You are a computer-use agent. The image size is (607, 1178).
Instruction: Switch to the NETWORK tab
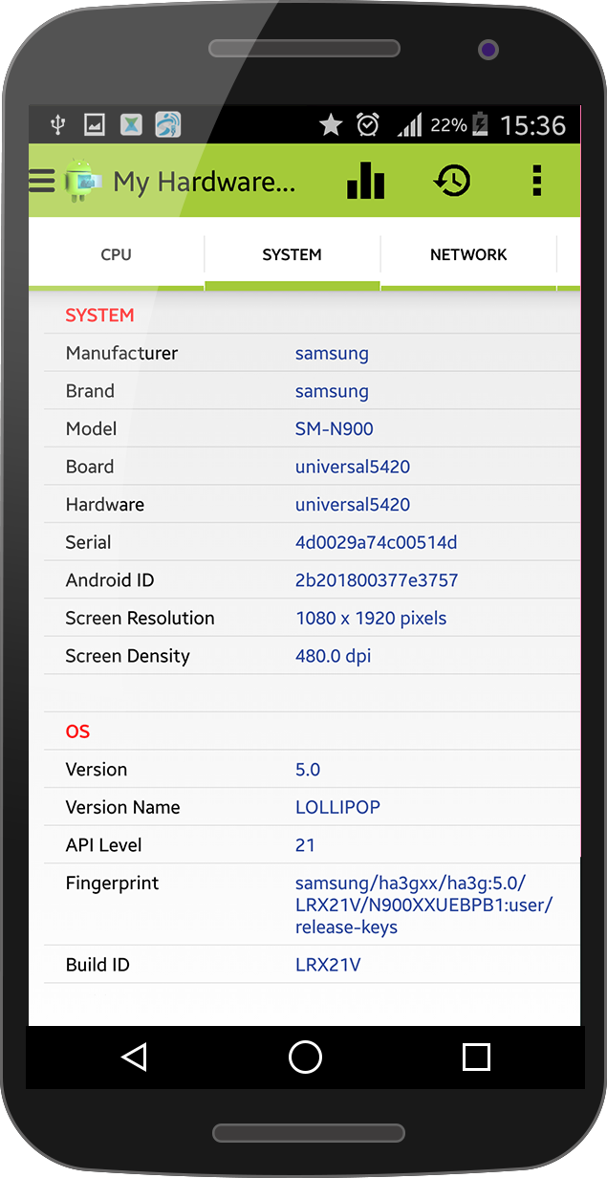tap(468, 254)
